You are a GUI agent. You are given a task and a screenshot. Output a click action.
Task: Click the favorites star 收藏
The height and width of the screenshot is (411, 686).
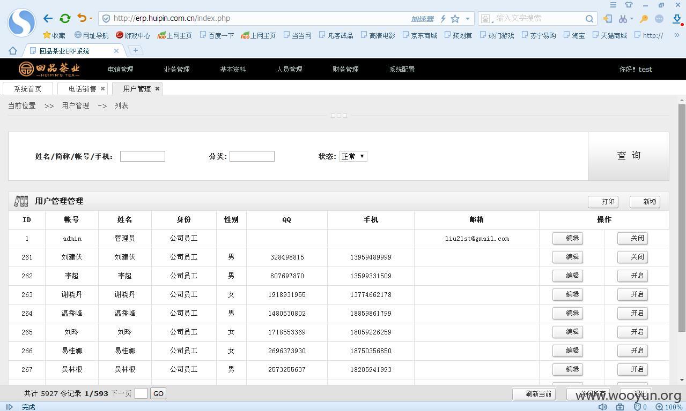pos(54,35)
